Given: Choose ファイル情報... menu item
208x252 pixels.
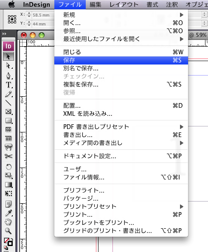Looking at the screenshot, I should click(x=121, y=177).
